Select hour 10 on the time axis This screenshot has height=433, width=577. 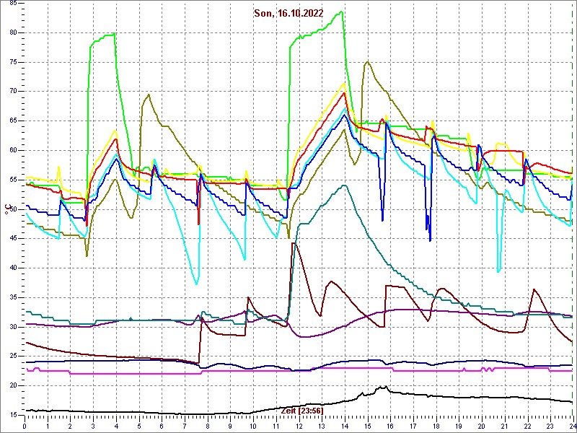click(x=253, y=427)
